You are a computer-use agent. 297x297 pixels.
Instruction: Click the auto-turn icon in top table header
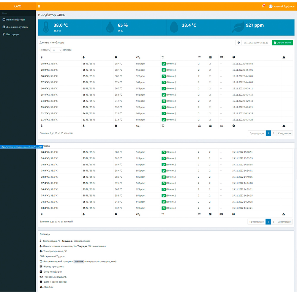[x=163, y=57]
